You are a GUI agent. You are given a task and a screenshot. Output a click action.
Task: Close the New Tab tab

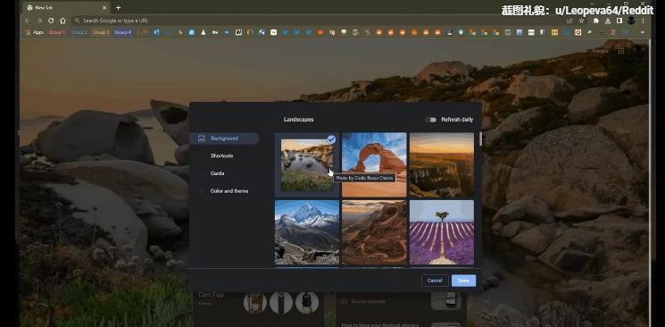104,8
